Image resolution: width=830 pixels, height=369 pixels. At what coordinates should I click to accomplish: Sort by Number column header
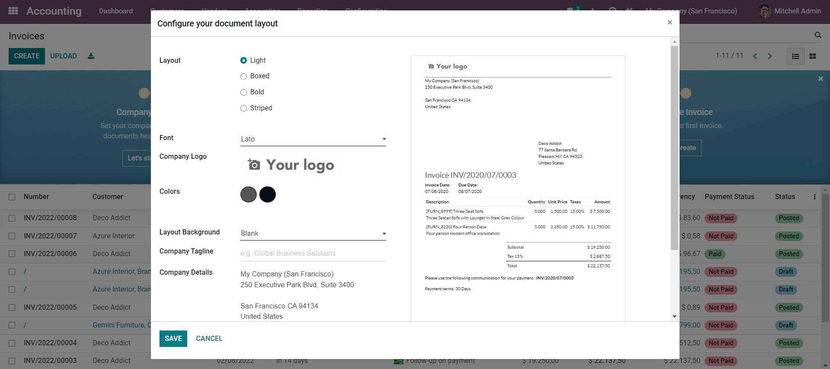(36, 197)
